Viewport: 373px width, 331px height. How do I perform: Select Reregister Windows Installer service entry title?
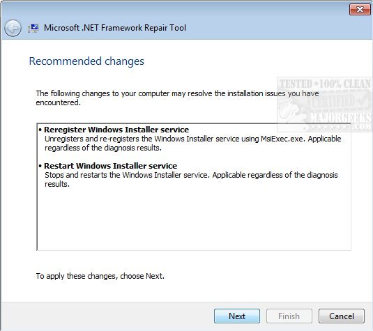point(116,130)
